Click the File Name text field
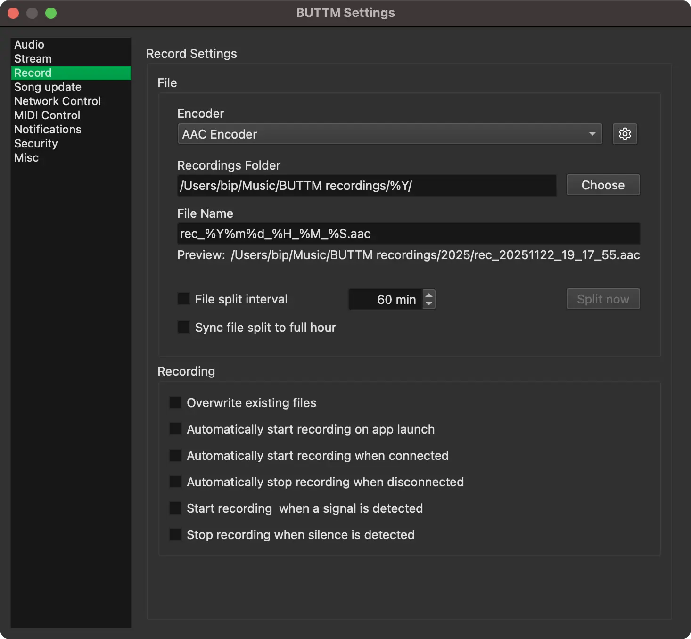Screen dimensions: 691x639 408,234
